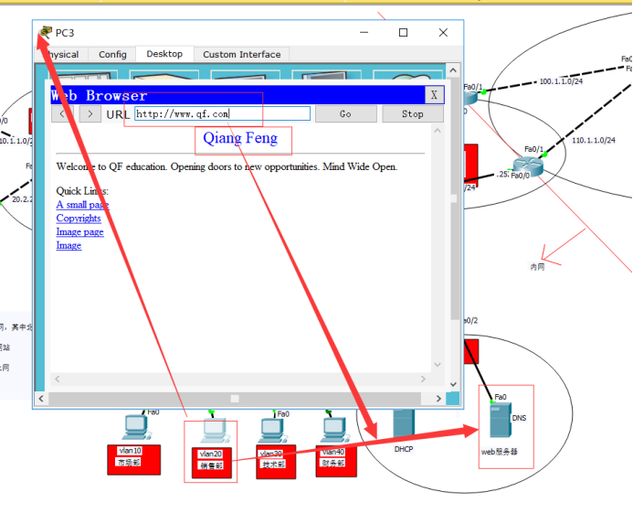This screenshot has width=633, height=513.
Task: Click the DHCP label text
Action: (404, 449)
